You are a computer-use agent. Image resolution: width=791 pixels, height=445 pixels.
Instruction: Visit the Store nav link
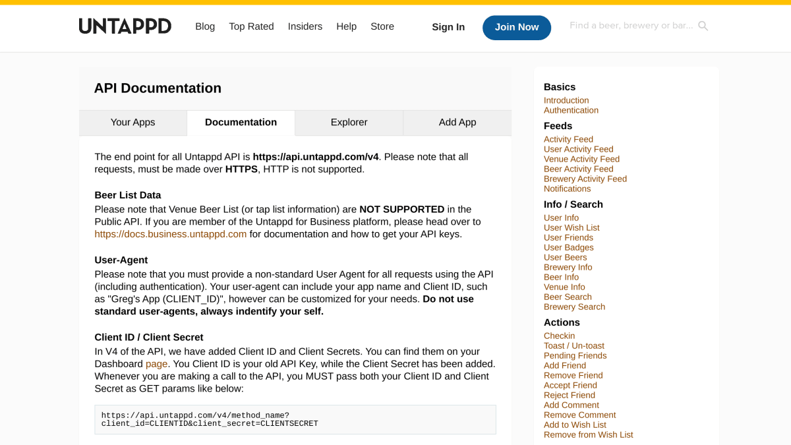coord(382,26)
